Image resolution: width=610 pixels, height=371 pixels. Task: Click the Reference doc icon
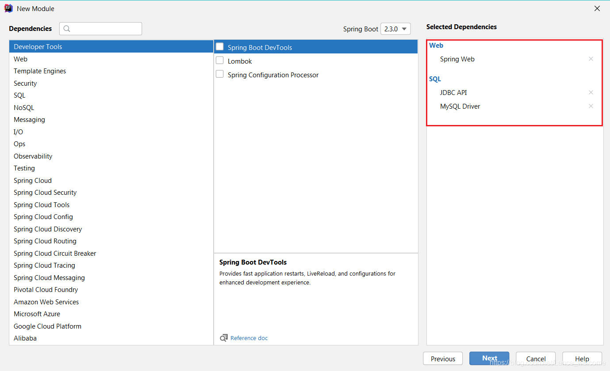tap(224, 338)
